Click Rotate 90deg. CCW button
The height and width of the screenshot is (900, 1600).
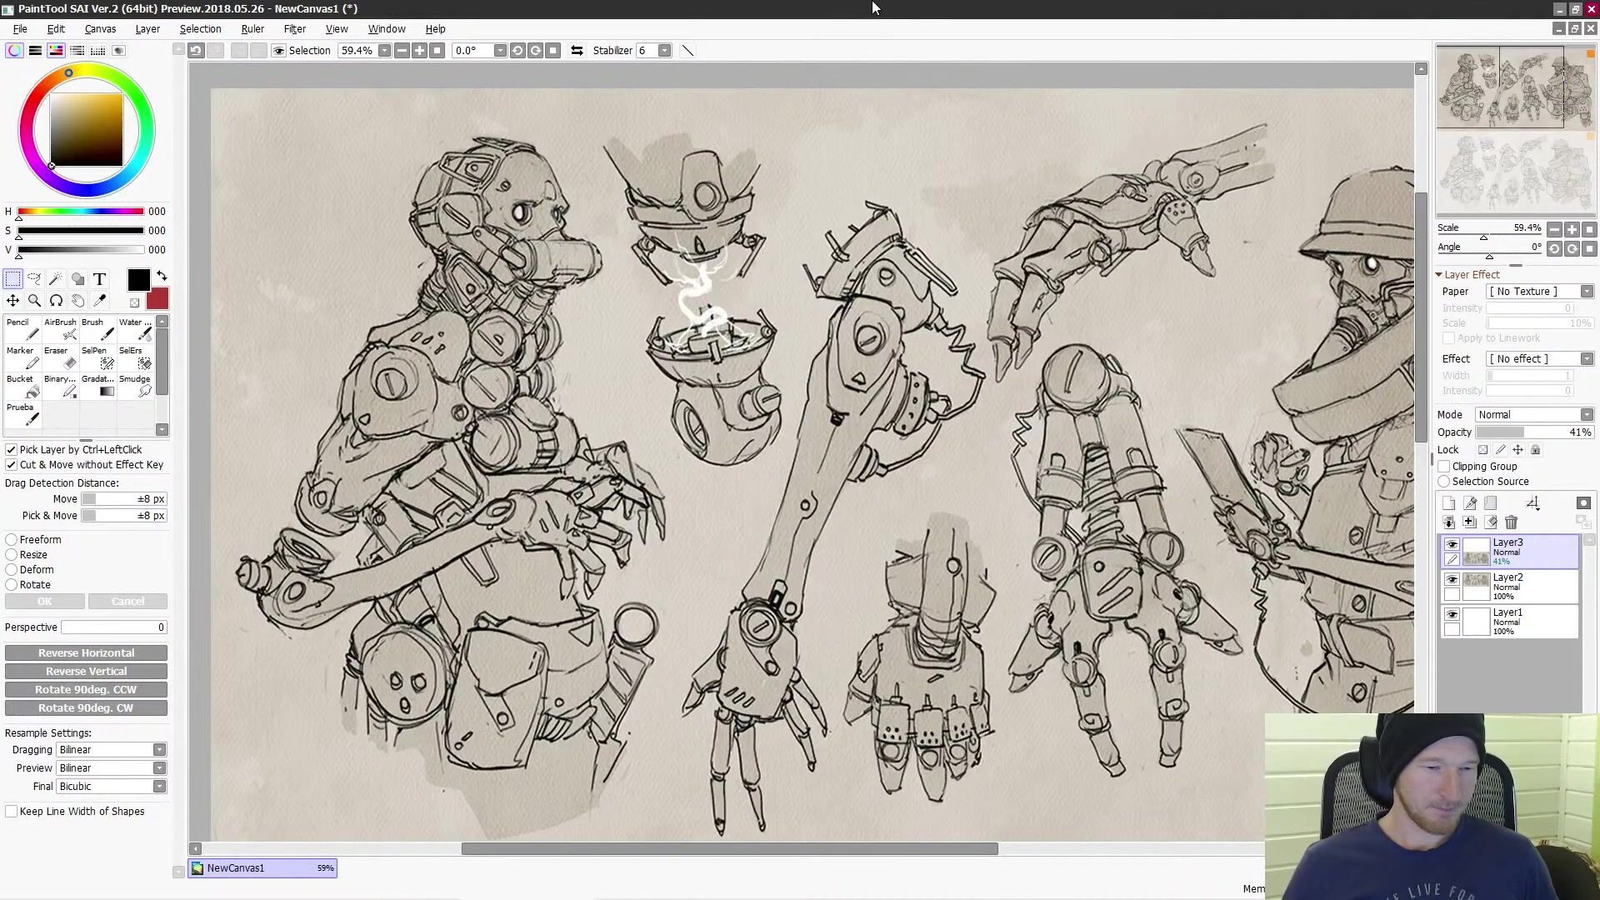tap(86, 690)
